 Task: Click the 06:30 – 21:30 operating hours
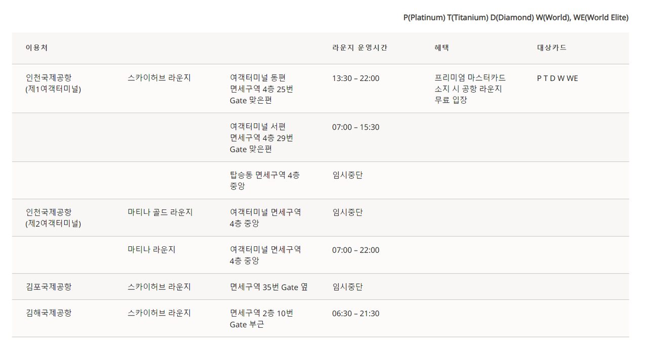click(x=355, y=314)
